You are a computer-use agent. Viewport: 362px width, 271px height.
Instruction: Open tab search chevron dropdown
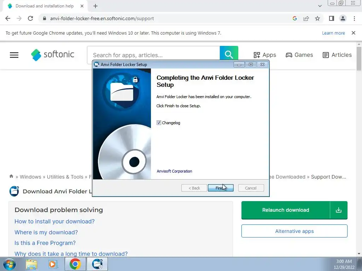pyautogui.click(x=320, y=6)
